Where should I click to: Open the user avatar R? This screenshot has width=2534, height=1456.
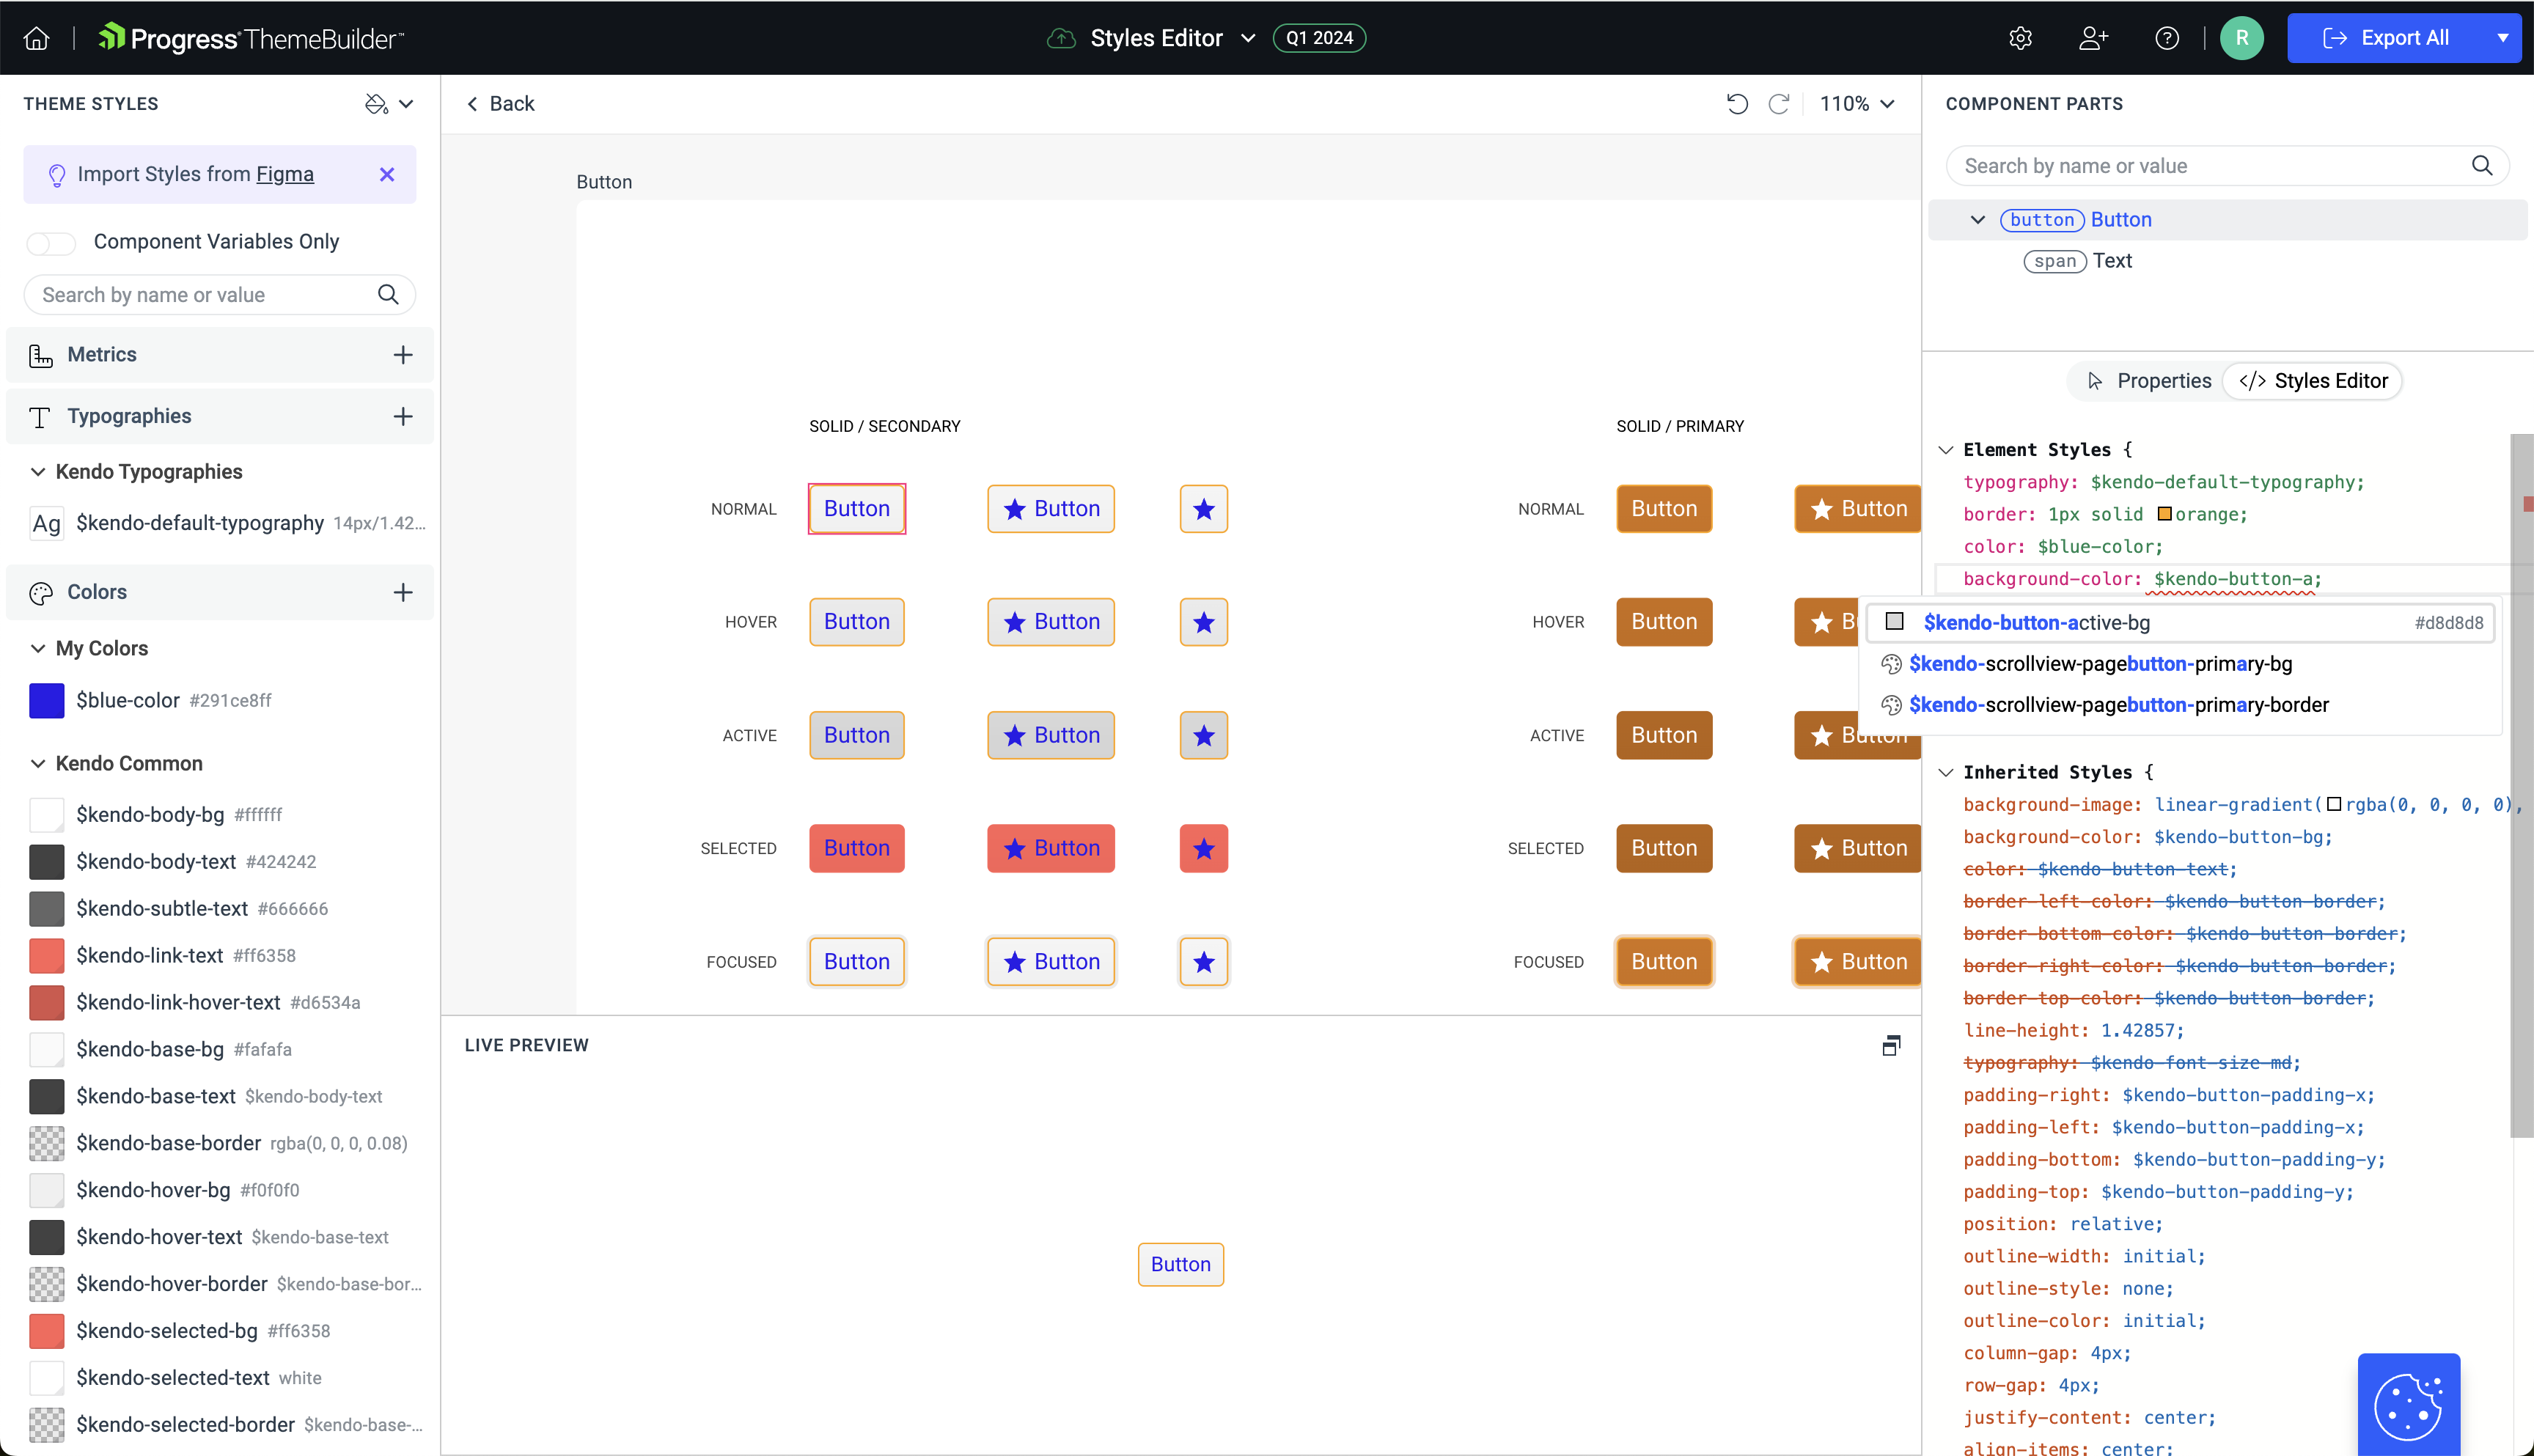2242,38
